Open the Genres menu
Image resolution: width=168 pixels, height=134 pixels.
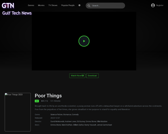point(31,5)
